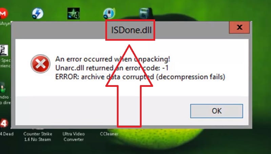Screen dimensions: 271x154
Task: Click OK to dismiss the error
Action: pos(216,111)
